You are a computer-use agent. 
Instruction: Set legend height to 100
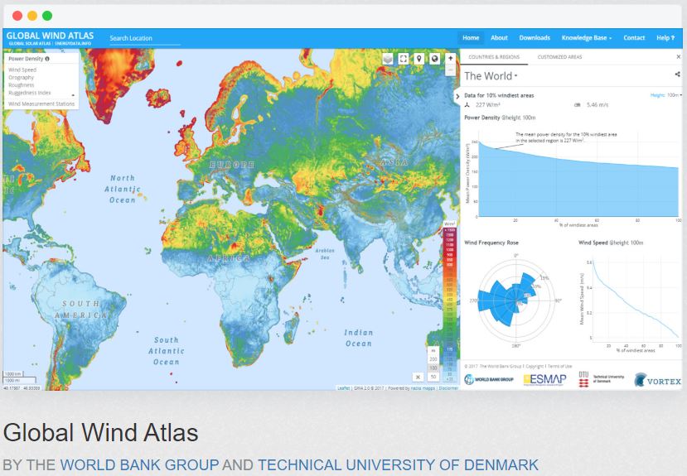coord(433,368)
